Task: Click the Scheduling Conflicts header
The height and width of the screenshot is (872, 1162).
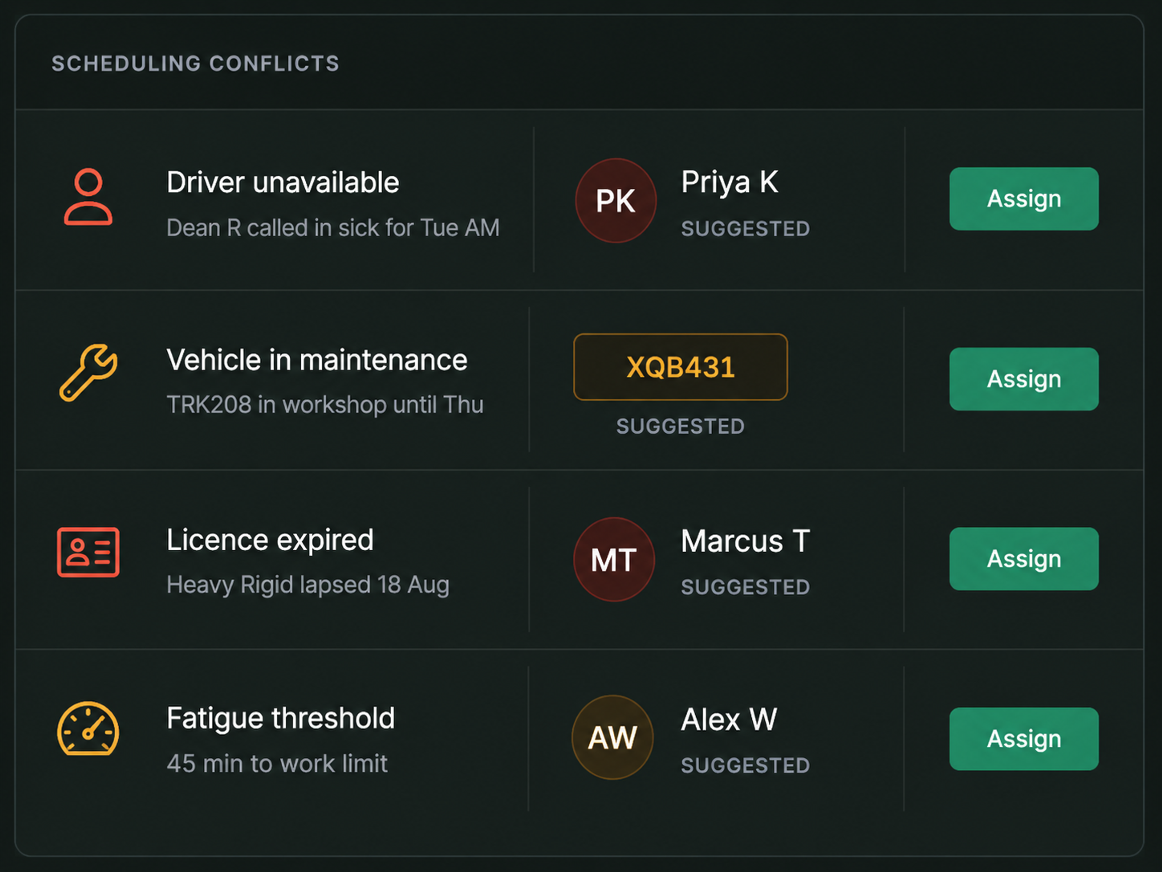Action: [x=195, y=64]
